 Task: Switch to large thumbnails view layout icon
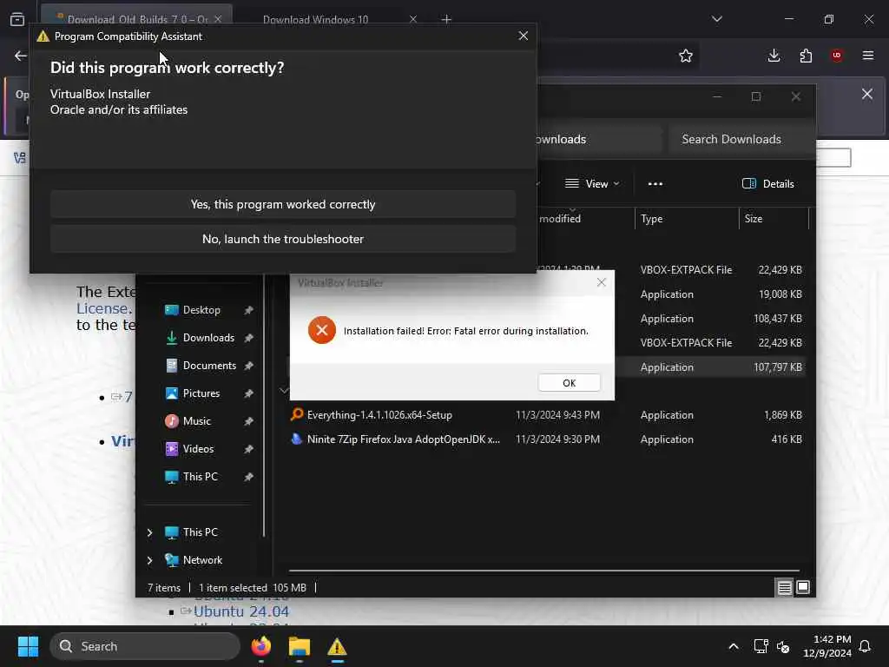tap(803, 588)
